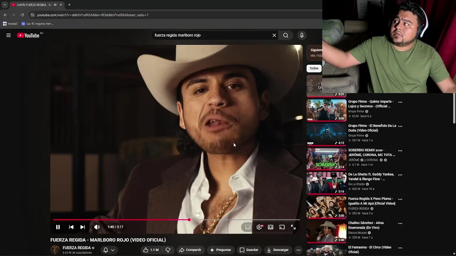The width and height of the screenshot is (456, 256).
Task: Click the video title MARLBORO ROJO
Action: (x=108, y=240)
